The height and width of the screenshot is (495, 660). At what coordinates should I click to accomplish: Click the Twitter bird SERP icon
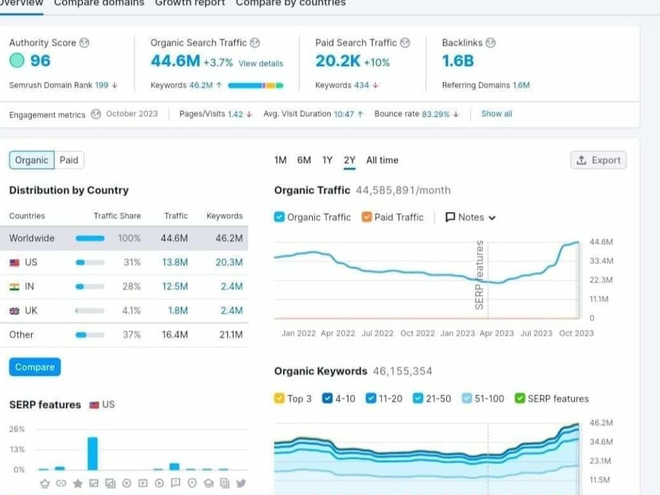tap(241, 483)
